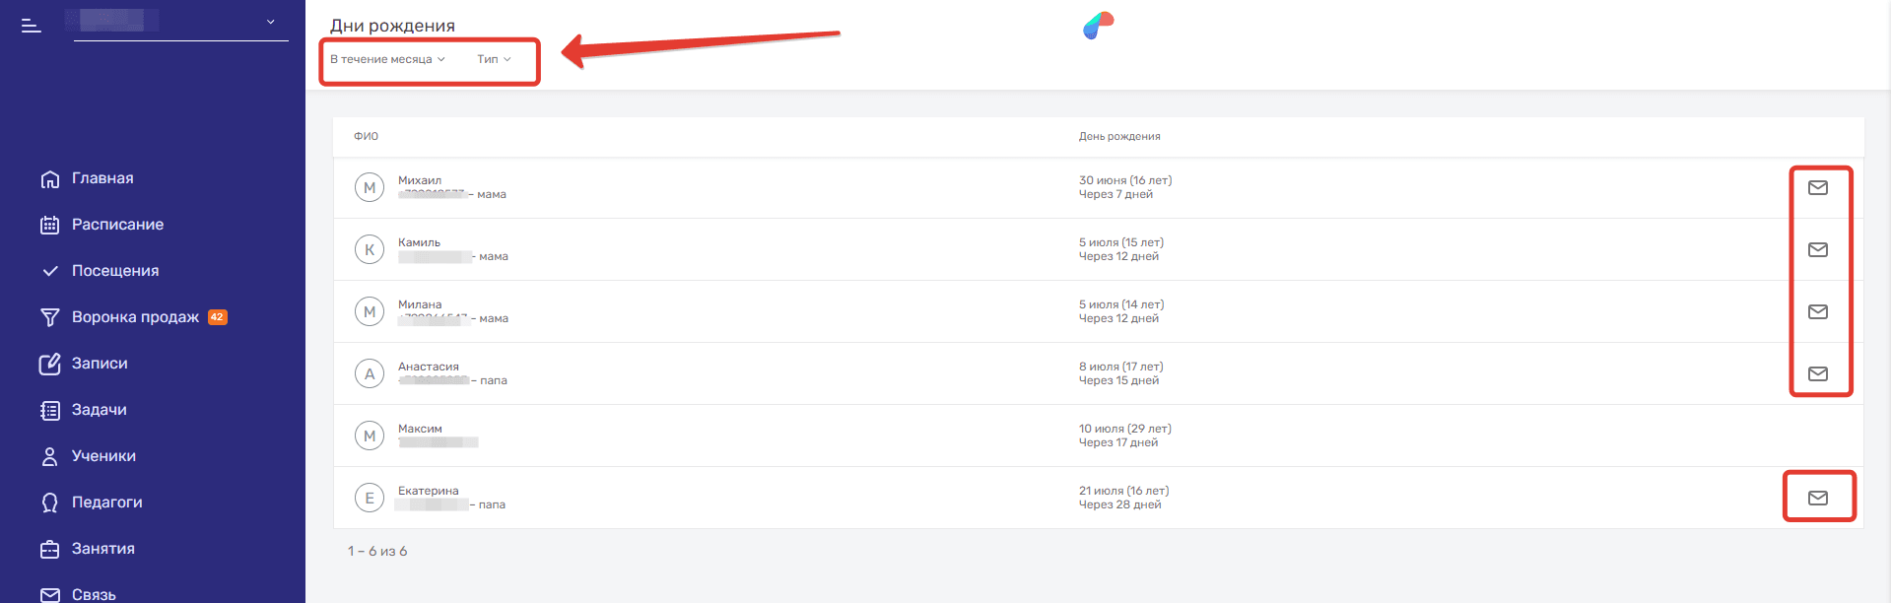Open the 'Тип' filter dropdown
The width and height of the screenshot is (1891, 603).
coord(494,59)
